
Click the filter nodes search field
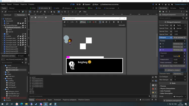point(14,12)
